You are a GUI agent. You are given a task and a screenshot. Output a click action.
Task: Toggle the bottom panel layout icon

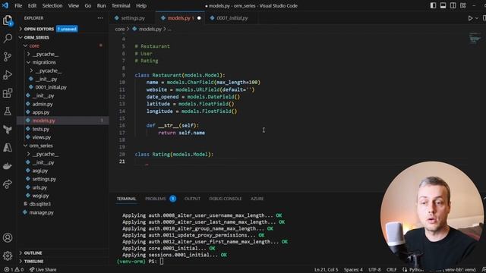coord(443,5)
